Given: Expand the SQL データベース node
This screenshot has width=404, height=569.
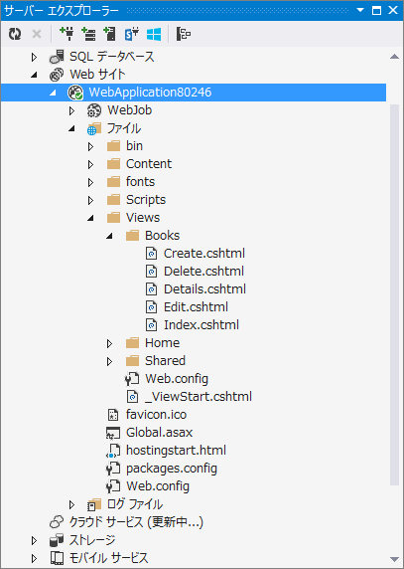Looking at the screenshot, I should [34, 57].
